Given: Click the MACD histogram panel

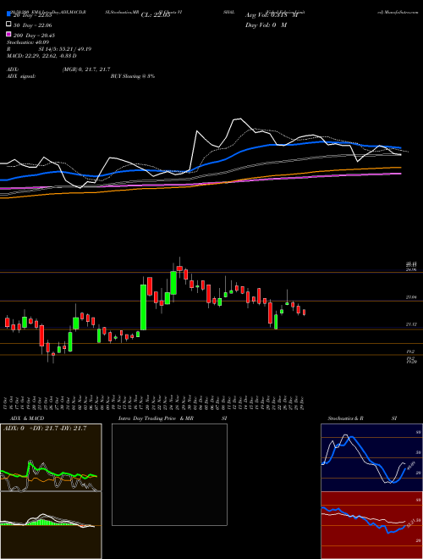Looking at the screenshot, I should click(x=51, y=525).
